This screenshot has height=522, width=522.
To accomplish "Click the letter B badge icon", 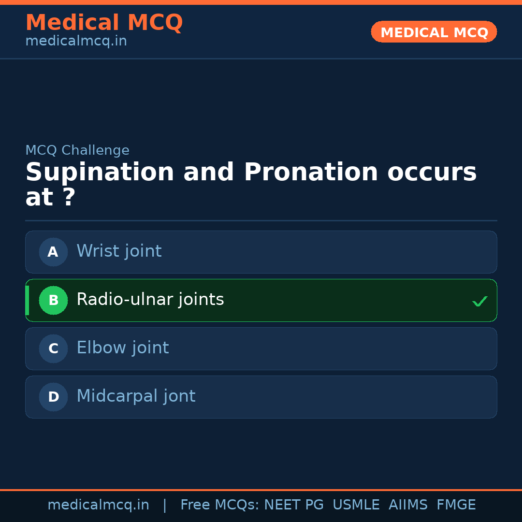I will point(53,300).
